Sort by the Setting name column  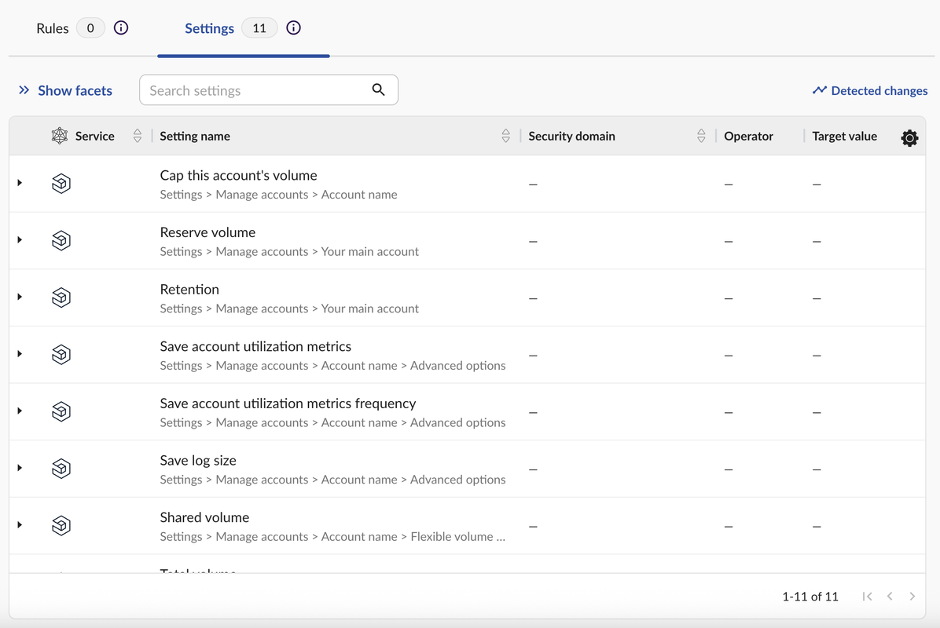(x=505, y=136)
